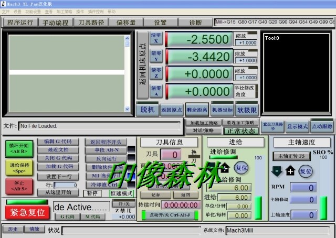The width and height of the screenshot is (336, 238).
Task: Zero the Z axis with 清零 Z
Action: coord(156,73)
